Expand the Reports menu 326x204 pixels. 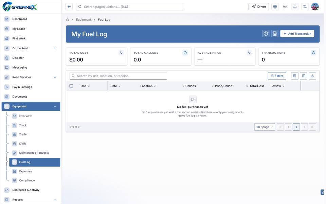pyautogui.click(x=55, y=200)
